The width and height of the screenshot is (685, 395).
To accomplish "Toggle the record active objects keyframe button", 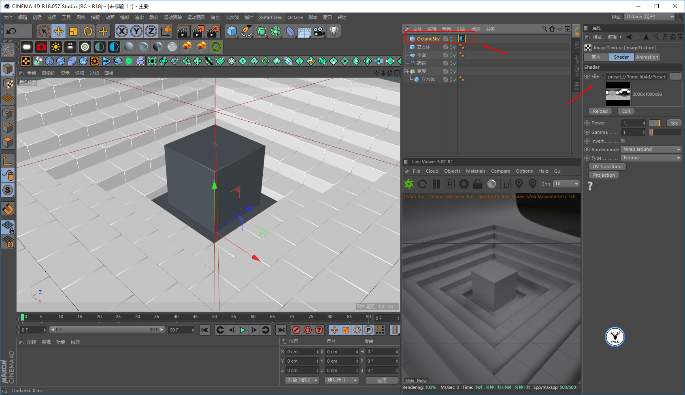I will click(x=296, y=330).
